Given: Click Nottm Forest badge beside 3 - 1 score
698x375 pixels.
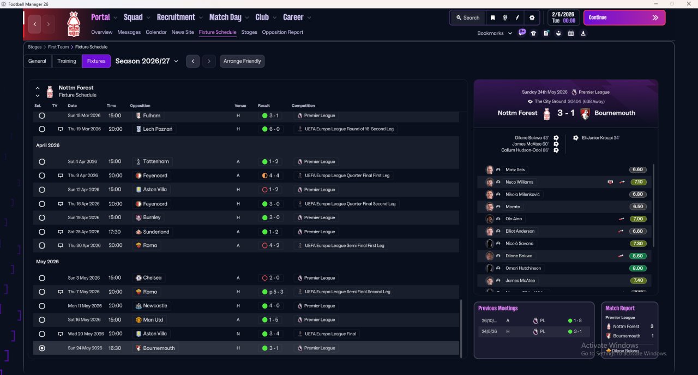Looking at the screenshot, I should (x=547, y=113).
